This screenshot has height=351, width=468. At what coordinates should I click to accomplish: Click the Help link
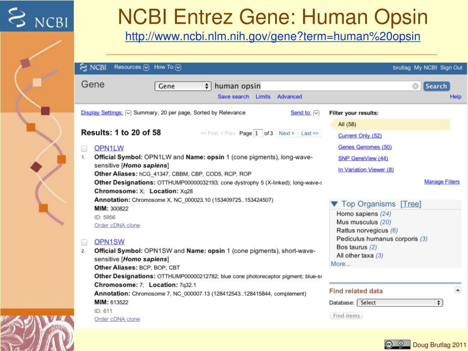(x=456, y=97)
